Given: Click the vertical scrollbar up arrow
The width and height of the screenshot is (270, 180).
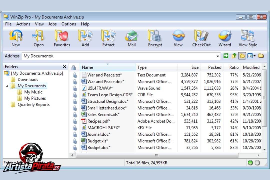Looking at the screenshot, I should pos(264,66).
